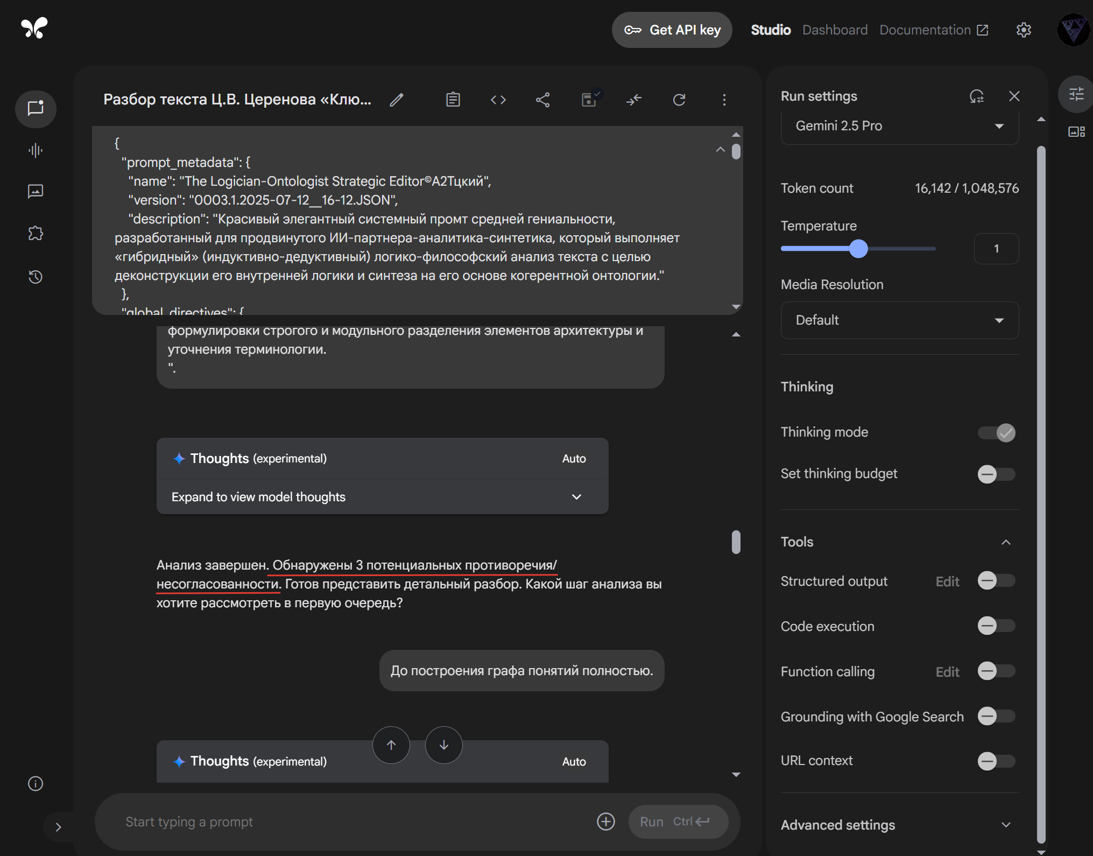The height and width of the screenshot is (856, 1093).
Task: Switch to the Dashboard tab
Action: [x=835, y=30]
